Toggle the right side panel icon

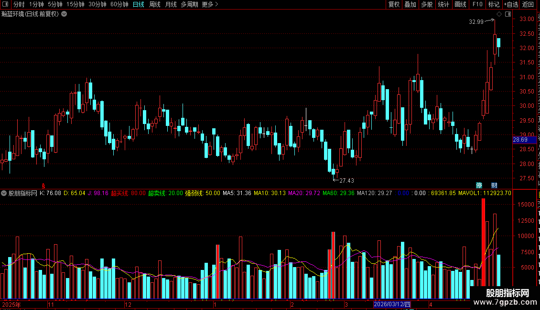click(x=508, y=14)
